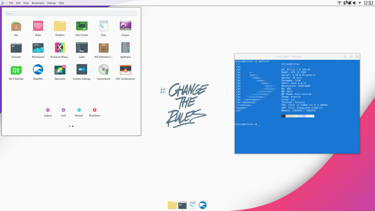The image size is (375, 211).
Task: Click the 'Terminal: konsole' line in neofetch output
Action: (x=293, y=102)
